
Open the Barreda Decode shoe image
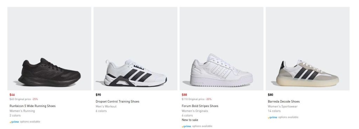click(x=307, y=49)
